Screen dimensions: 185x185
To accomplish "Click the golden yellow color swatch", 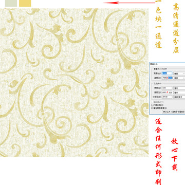I will 25,3.
